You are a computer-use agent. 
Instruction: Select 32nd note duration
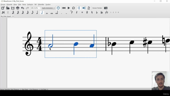point(18,13)
